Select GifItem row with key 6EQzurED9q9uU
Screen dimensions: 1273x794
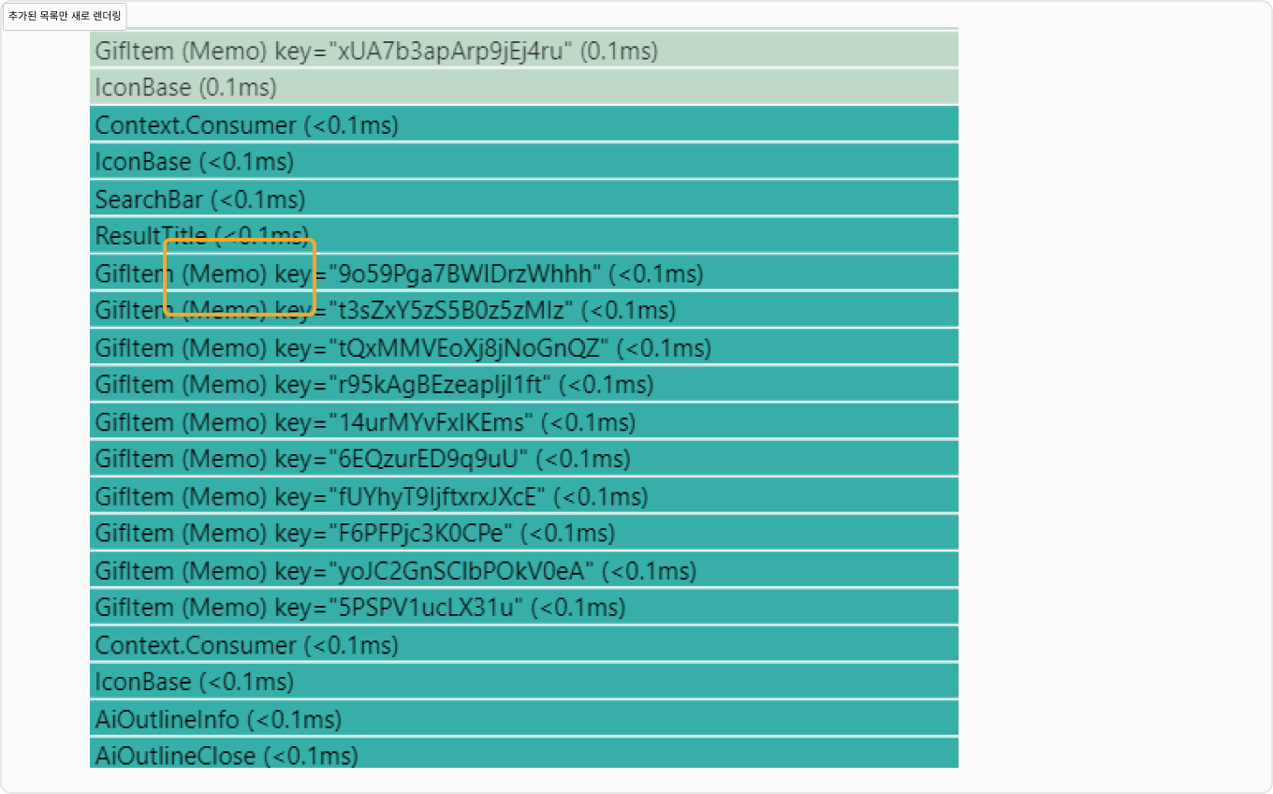(524, 458)
